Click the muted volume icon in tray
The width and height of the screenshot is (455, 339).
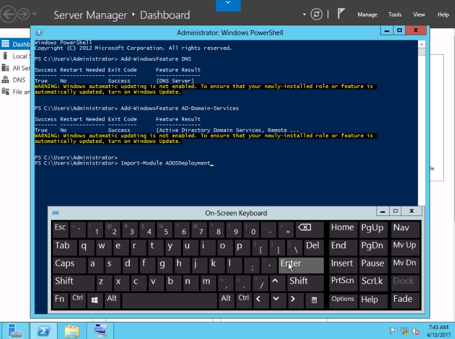[x=415, y=331]
